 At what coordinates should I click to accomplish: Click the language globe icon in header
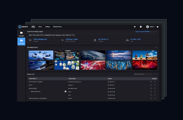coord(141,27)
